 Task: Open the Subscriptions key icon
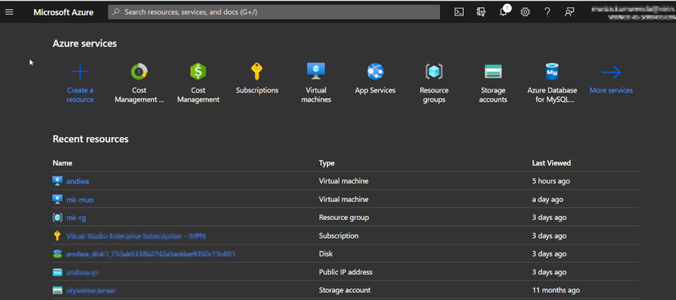click(x=257, y=71)
